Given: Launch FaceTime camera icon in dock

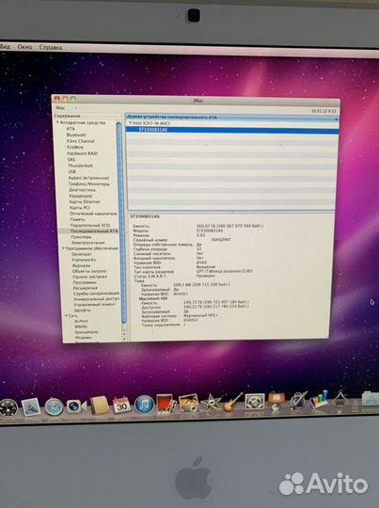Looking at the screenshot, I should 77,406.
